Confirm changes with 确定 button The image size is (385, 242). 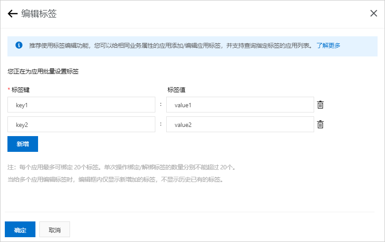tap(20, 229)
